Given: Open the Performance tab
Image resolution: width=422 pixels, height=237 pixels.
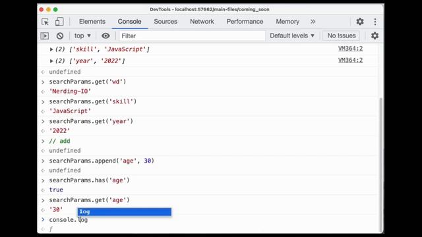Looking at the screenshot, I should click(x=245, y=22).
